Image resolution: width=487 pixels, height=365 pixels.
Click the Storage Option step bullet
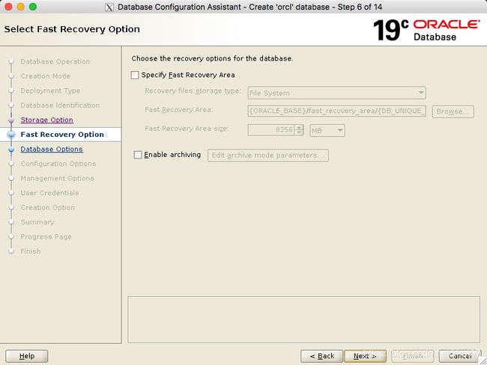11,120
